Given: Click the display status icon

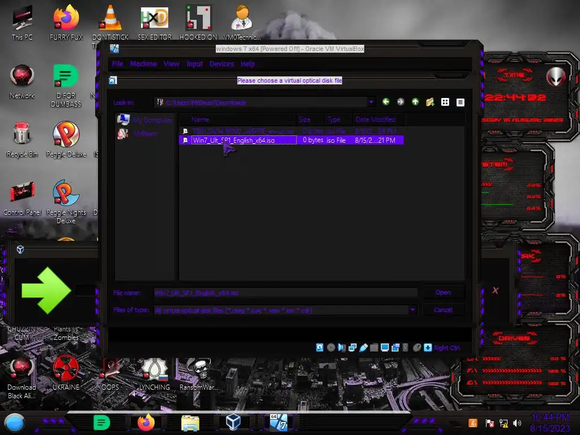Looking at the screenshot, I should (x=385, y=347).
